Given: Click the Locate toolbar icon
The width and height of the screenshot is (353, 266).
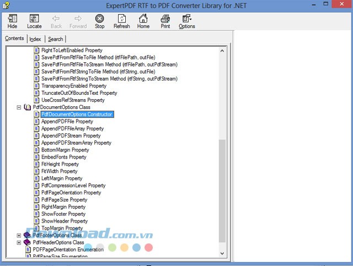Looking at the screenshot, I should [x=34, y=18].
